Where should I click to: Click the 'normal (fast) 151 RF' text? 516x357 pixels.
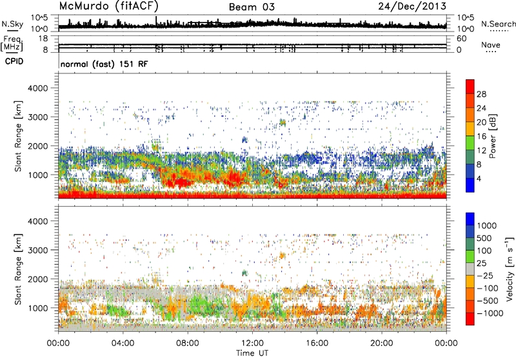pyautogui.click(x=104, y=64)
